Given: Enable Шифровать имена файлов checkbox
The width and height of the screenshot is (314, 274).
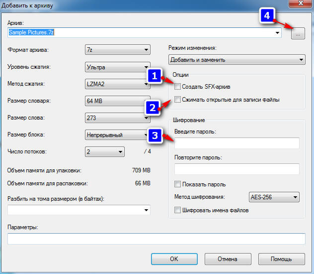Looking at the screenshot, I should 178,210.
